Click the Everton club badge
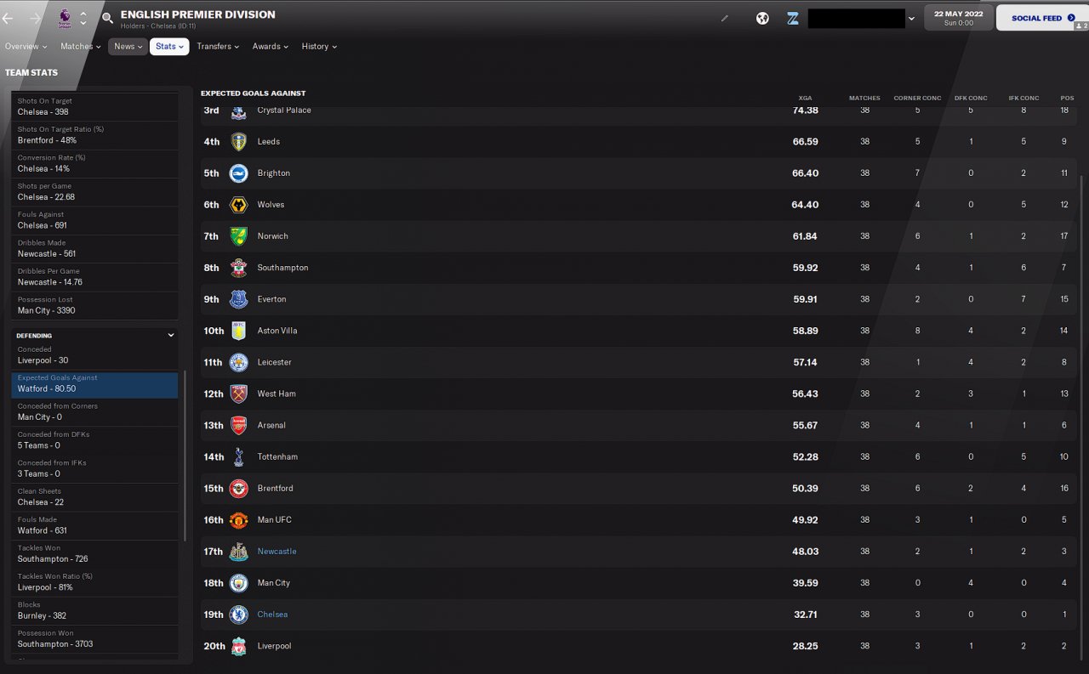This screenshot has height=674, width=1089. click(x=238, y=299)
